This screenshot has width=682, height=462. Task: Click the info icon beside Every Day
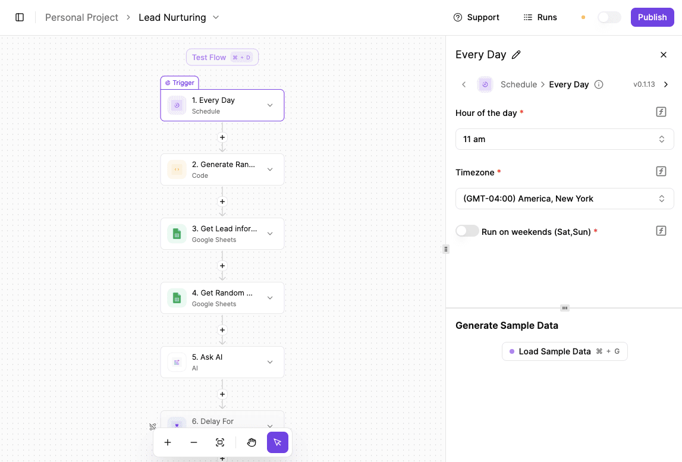(x=599, y=84)
